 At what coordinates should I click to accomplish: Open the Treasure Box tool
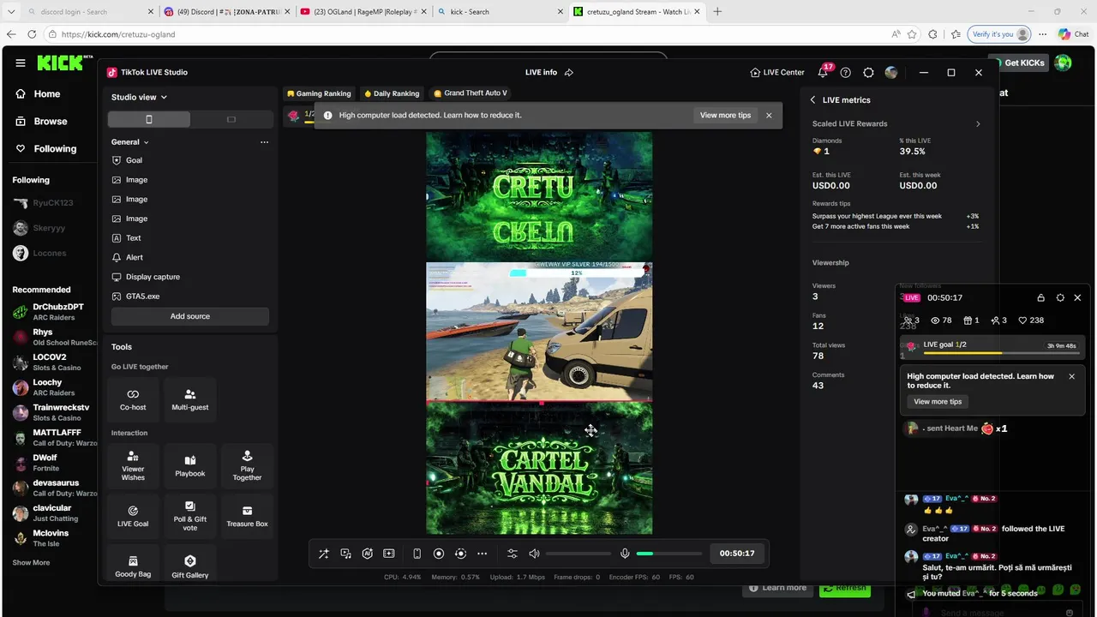point(247,516)
